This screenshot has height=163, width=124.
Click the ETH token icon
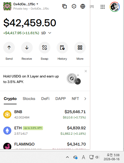tap(7, 131)
